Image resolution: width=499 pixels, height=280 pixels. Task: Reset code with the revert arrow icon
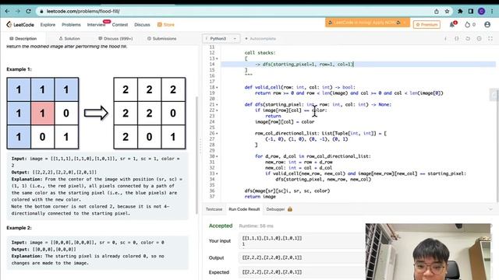click(468, 38)
